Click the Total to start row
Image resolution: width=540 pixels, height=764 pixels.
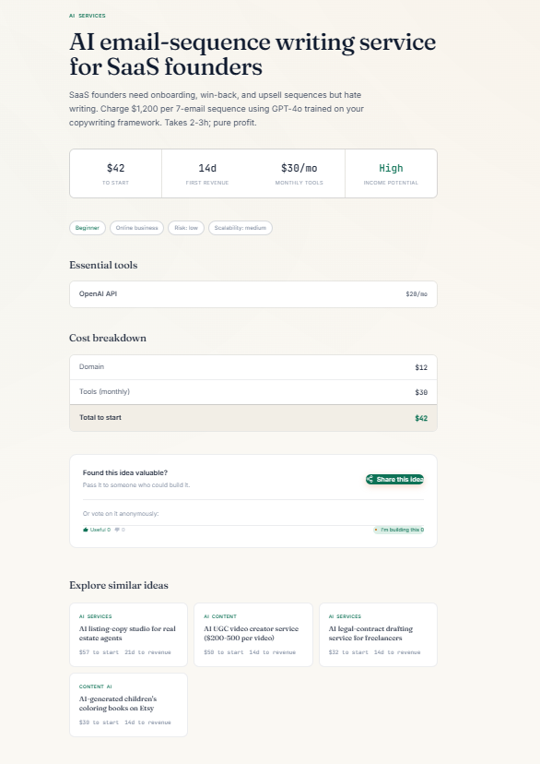[253, 418]
